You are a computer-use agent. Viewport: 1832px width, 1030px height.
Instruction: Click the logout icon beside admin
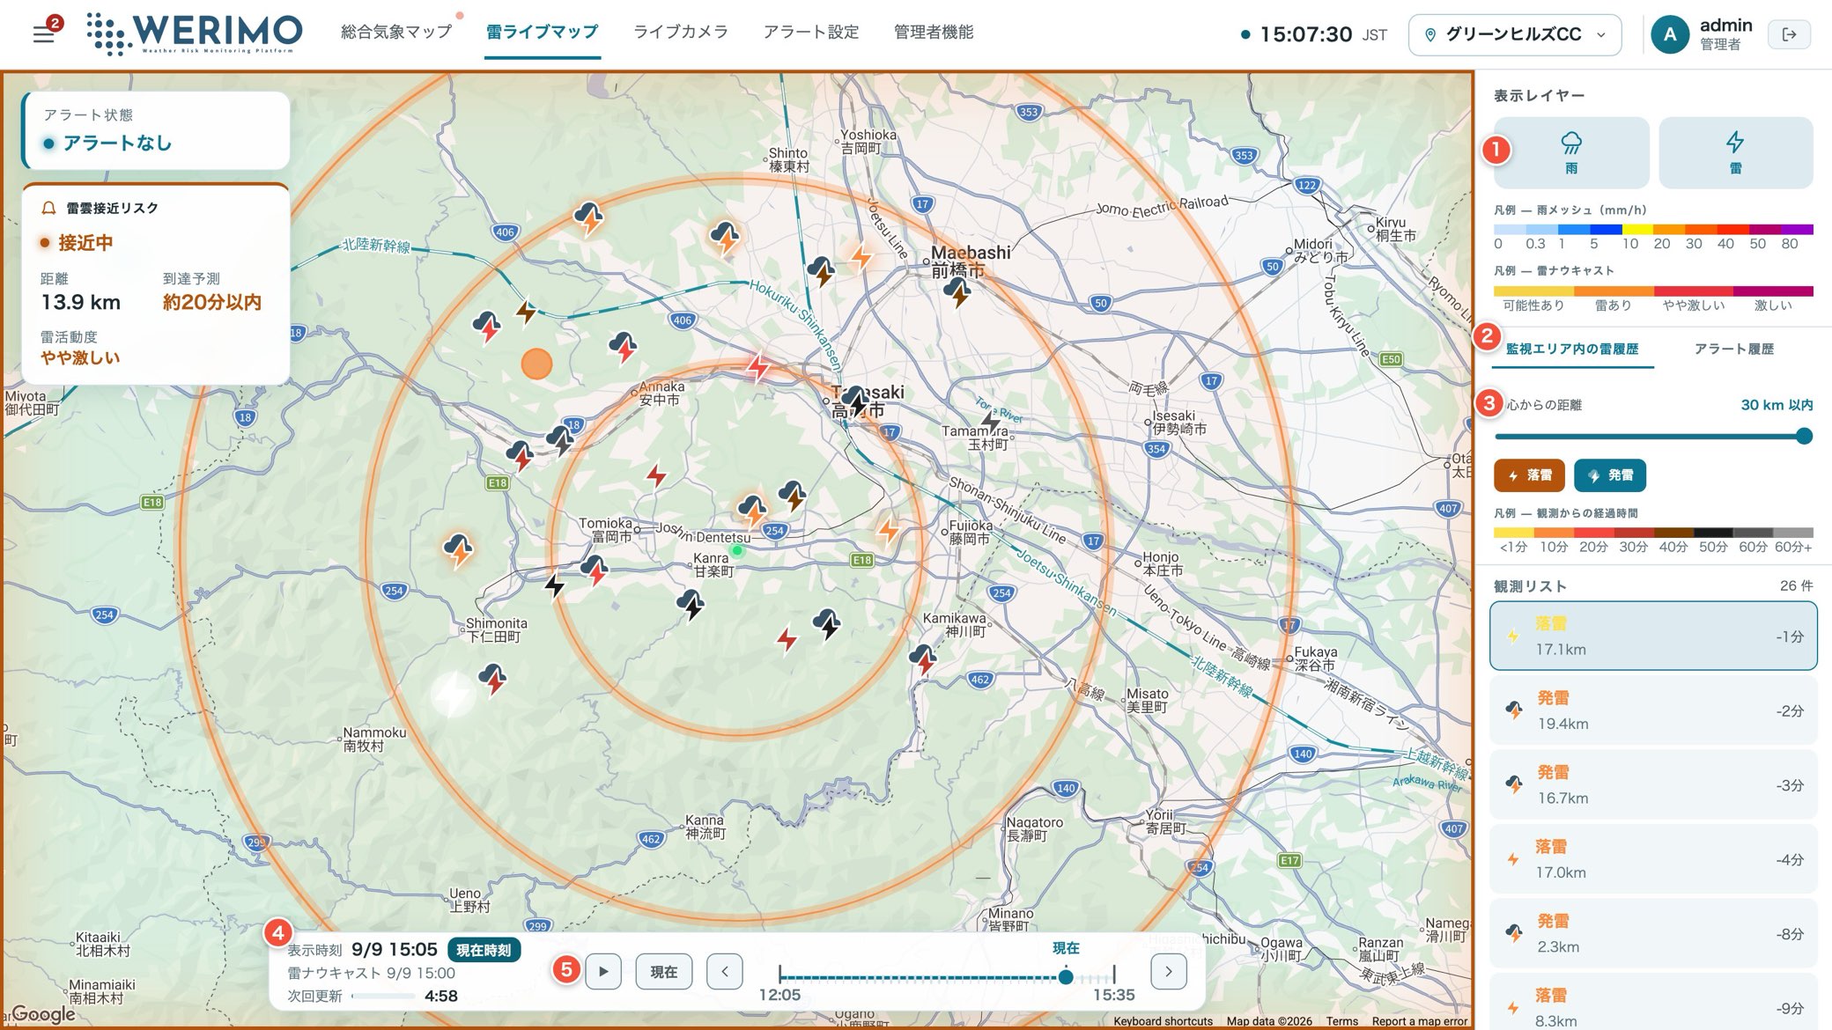pos(1789,34)
